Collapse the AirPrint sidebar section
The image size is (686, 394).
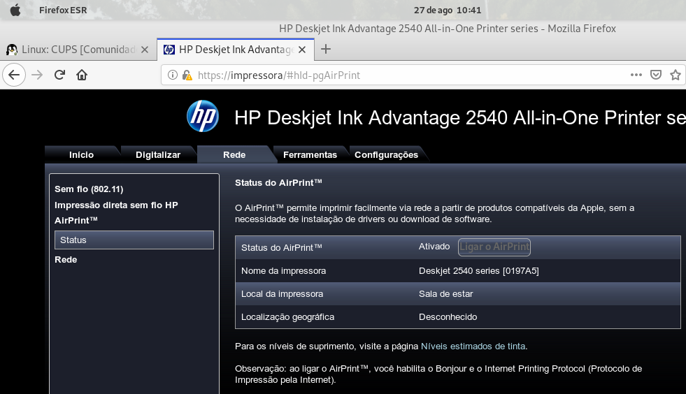click(76, 220)
